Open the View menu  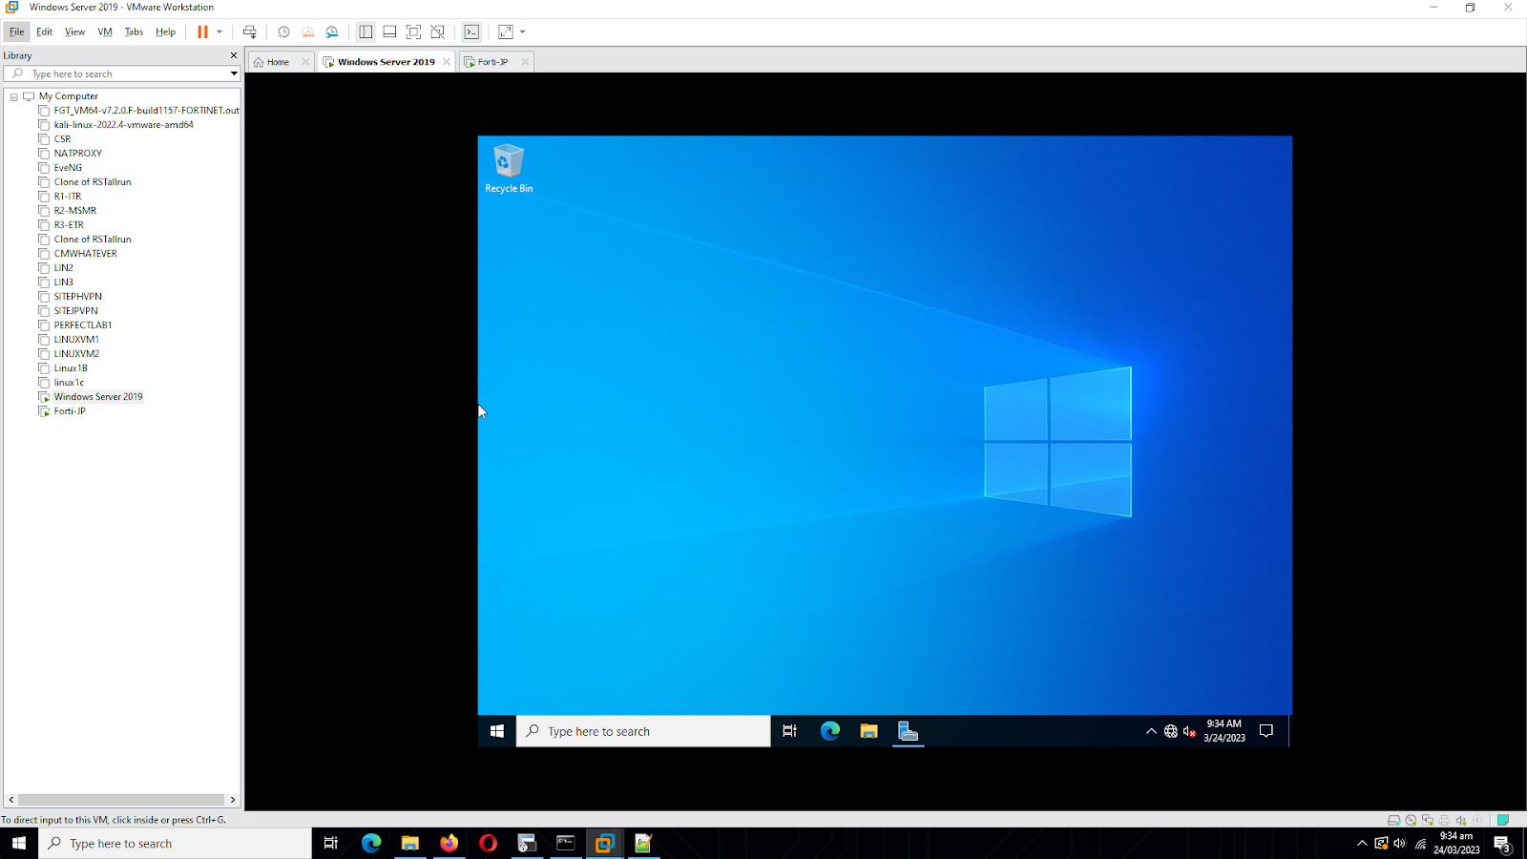click(74, 31)
